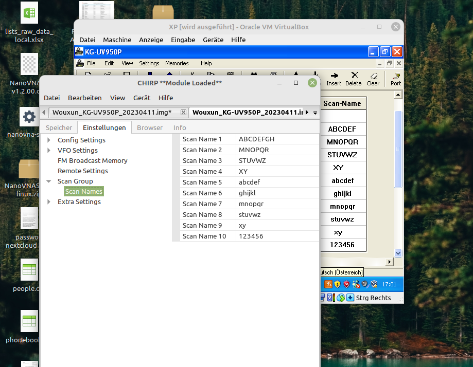Click the yellow security shield tray icon
473x367 pixels.
[x=337, y=284]
